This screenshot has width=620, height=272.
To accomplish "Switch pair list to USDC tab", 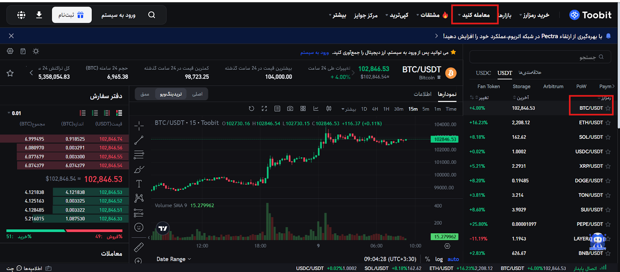I will pyautogui.click(x=483, y=73).
